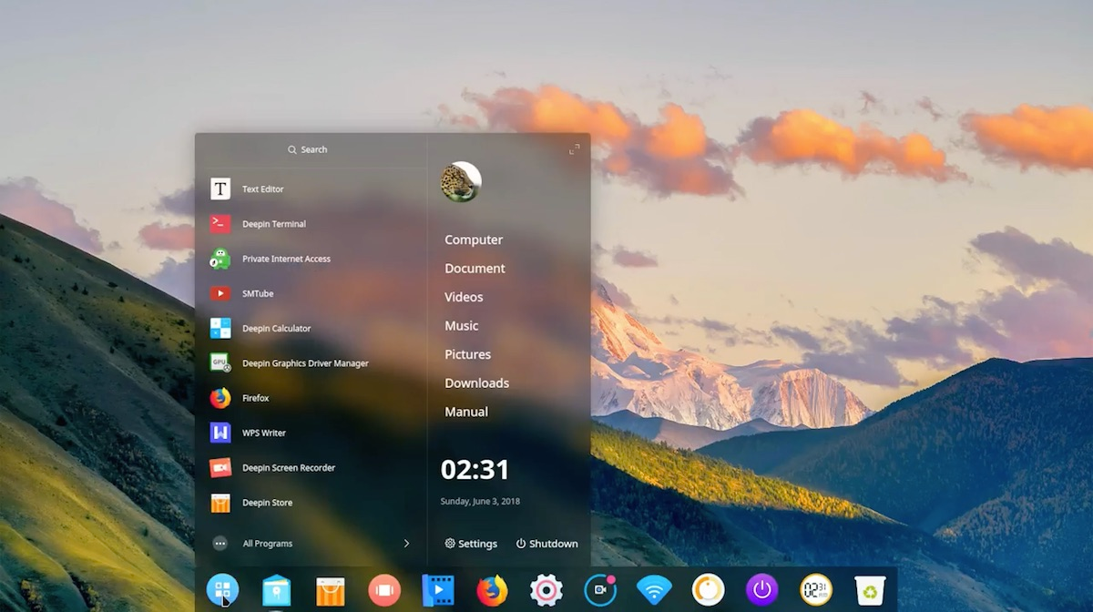Screen dimensions: 1093x612
Task: Launch Firefox from the dock
Action: click(x=492, y=590)
